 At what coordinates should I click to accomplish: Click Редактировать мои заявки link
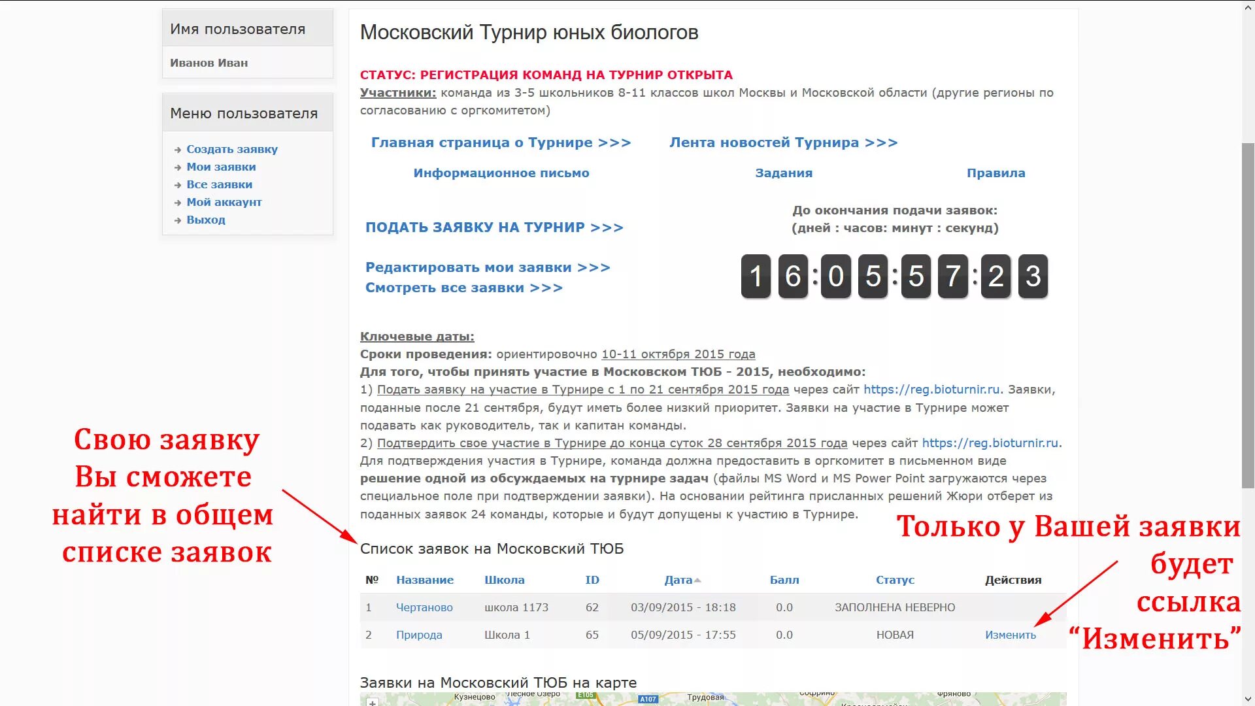tap(488, 267)
